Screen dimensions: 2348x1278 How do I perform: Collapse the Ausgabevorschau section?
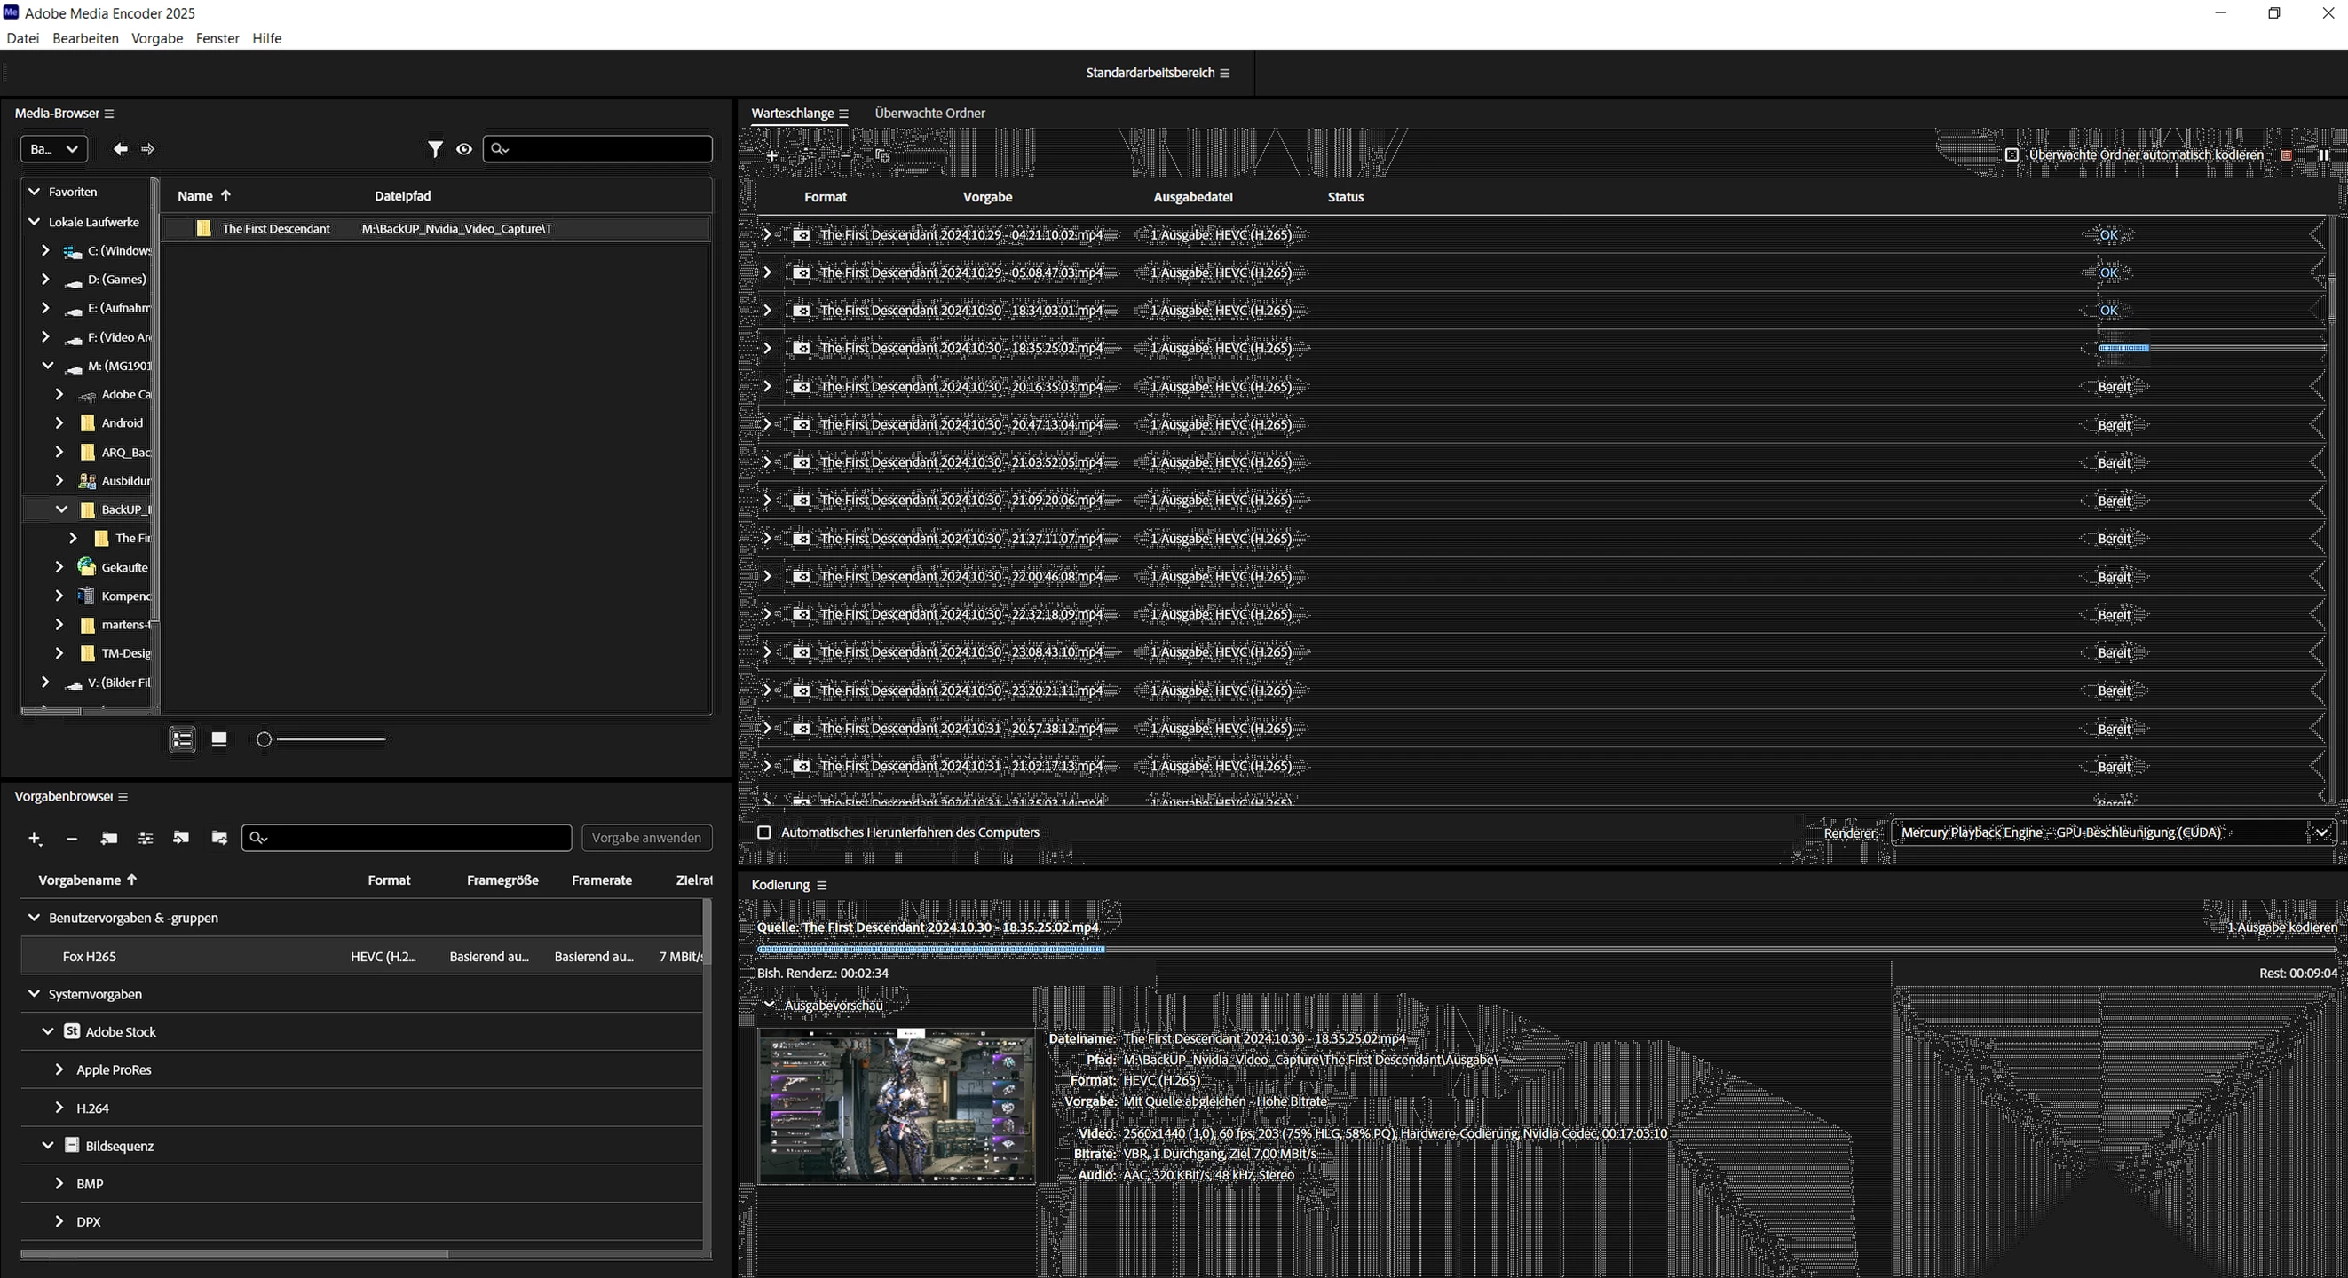tap(769, 1005)
